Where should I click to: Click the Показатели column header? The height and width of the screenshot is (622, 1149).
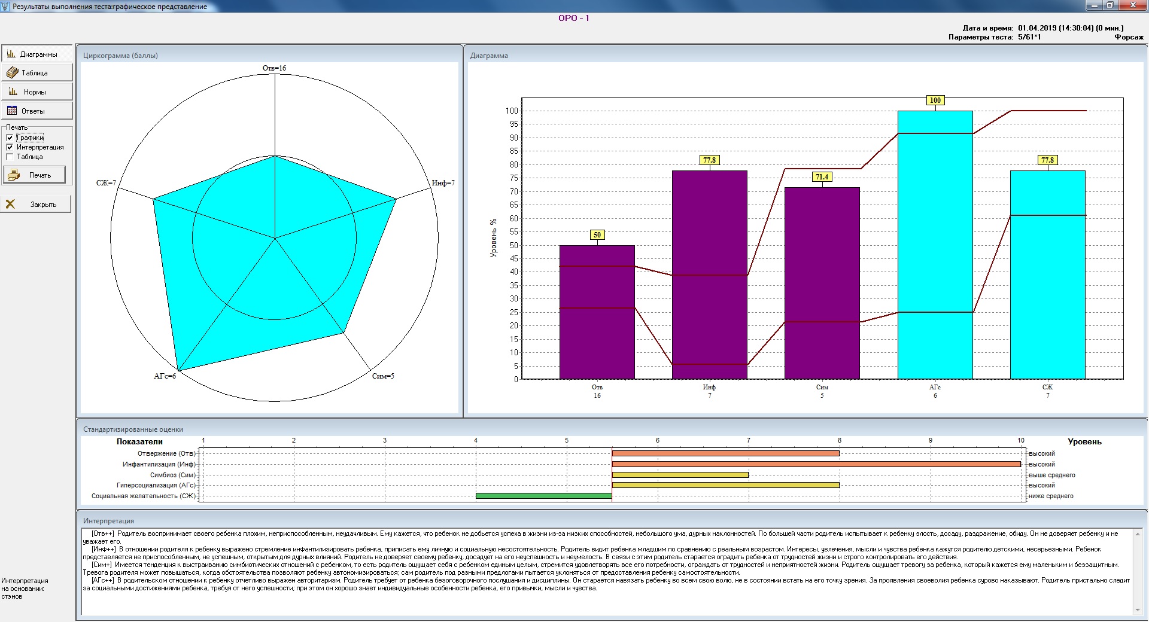coord(139,442)
